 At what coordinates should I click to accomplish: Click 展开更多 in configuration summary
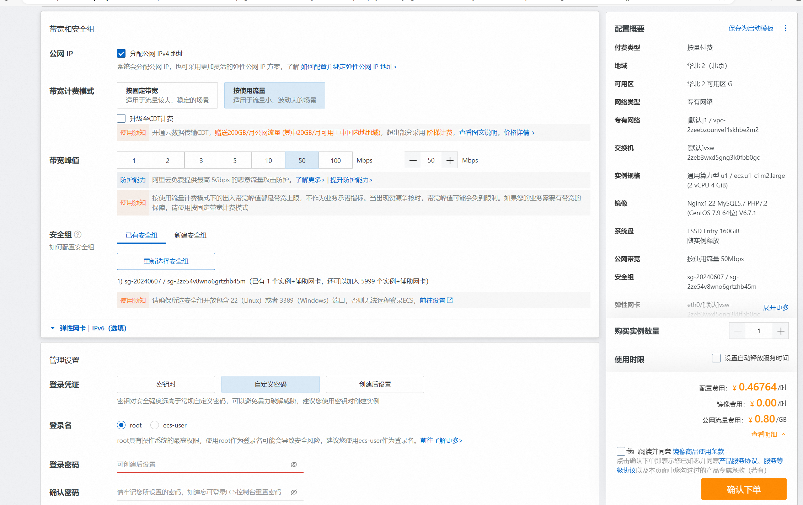(776, 307)
